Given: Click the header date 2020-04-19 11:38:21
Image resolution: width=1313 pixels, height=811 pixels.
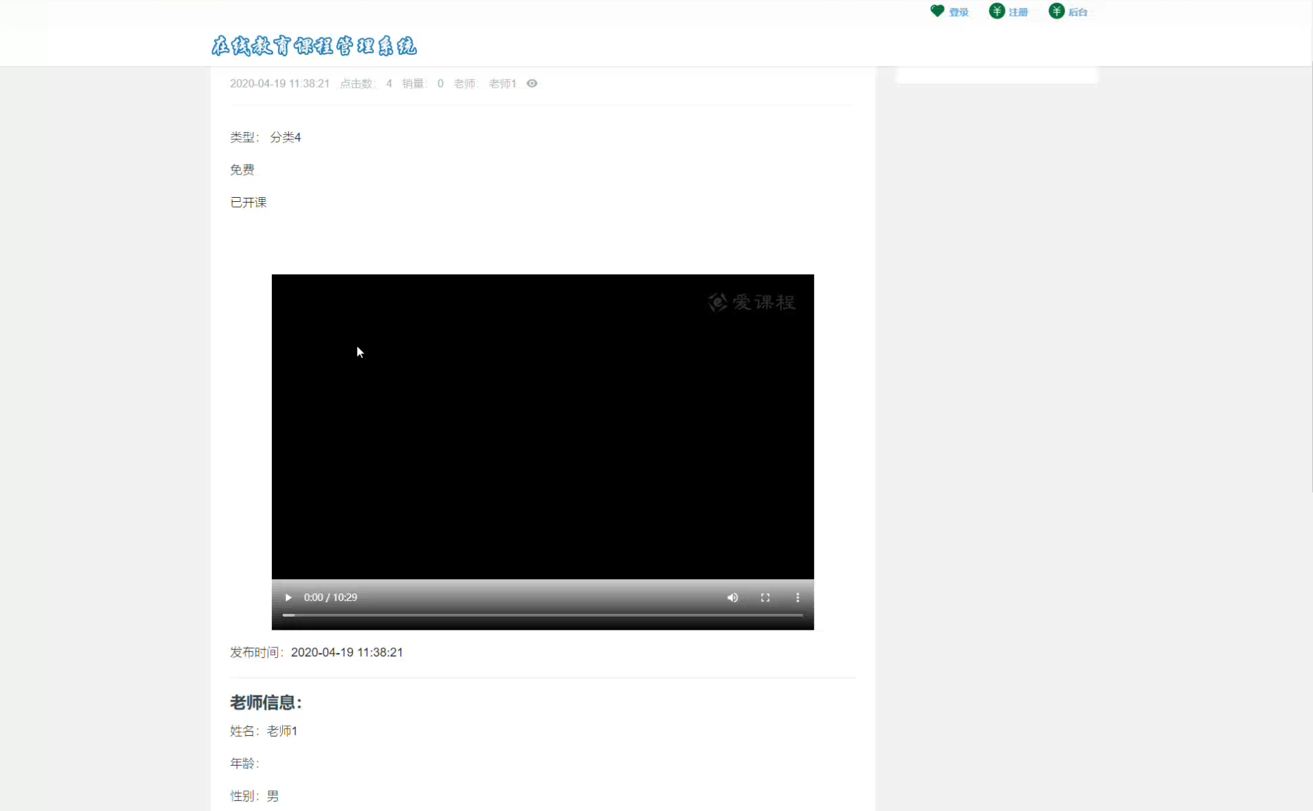Looking at the screenshot, I should click(x=279, y=83).
